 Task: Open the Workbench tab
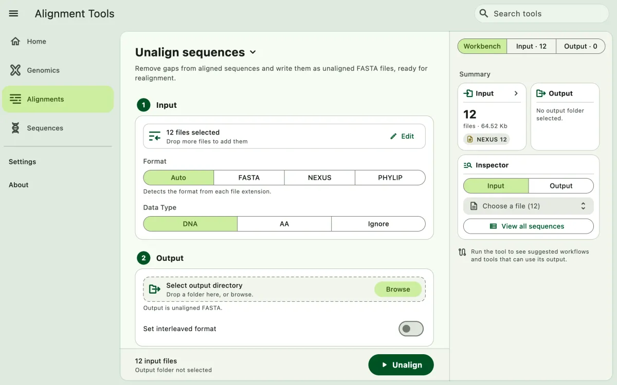(482, 46)
